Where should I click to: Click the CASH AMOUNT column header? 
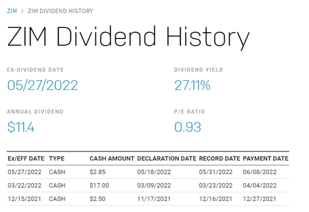[112, 158]
